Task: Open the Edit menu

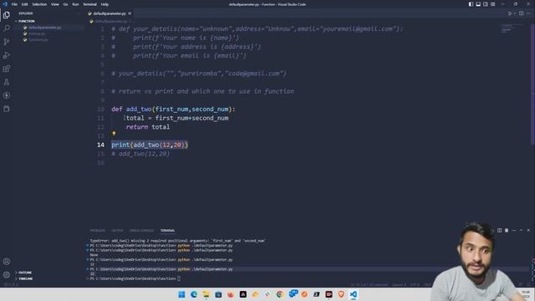Action: [24, 4]
